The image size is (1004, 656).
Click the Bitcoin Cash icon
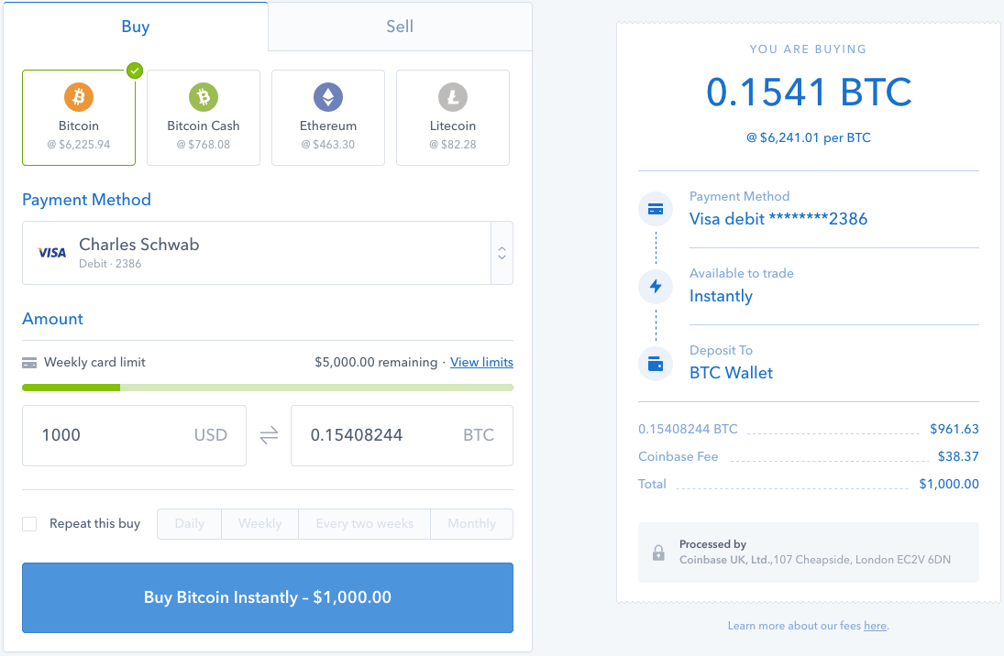click(203, 95)
